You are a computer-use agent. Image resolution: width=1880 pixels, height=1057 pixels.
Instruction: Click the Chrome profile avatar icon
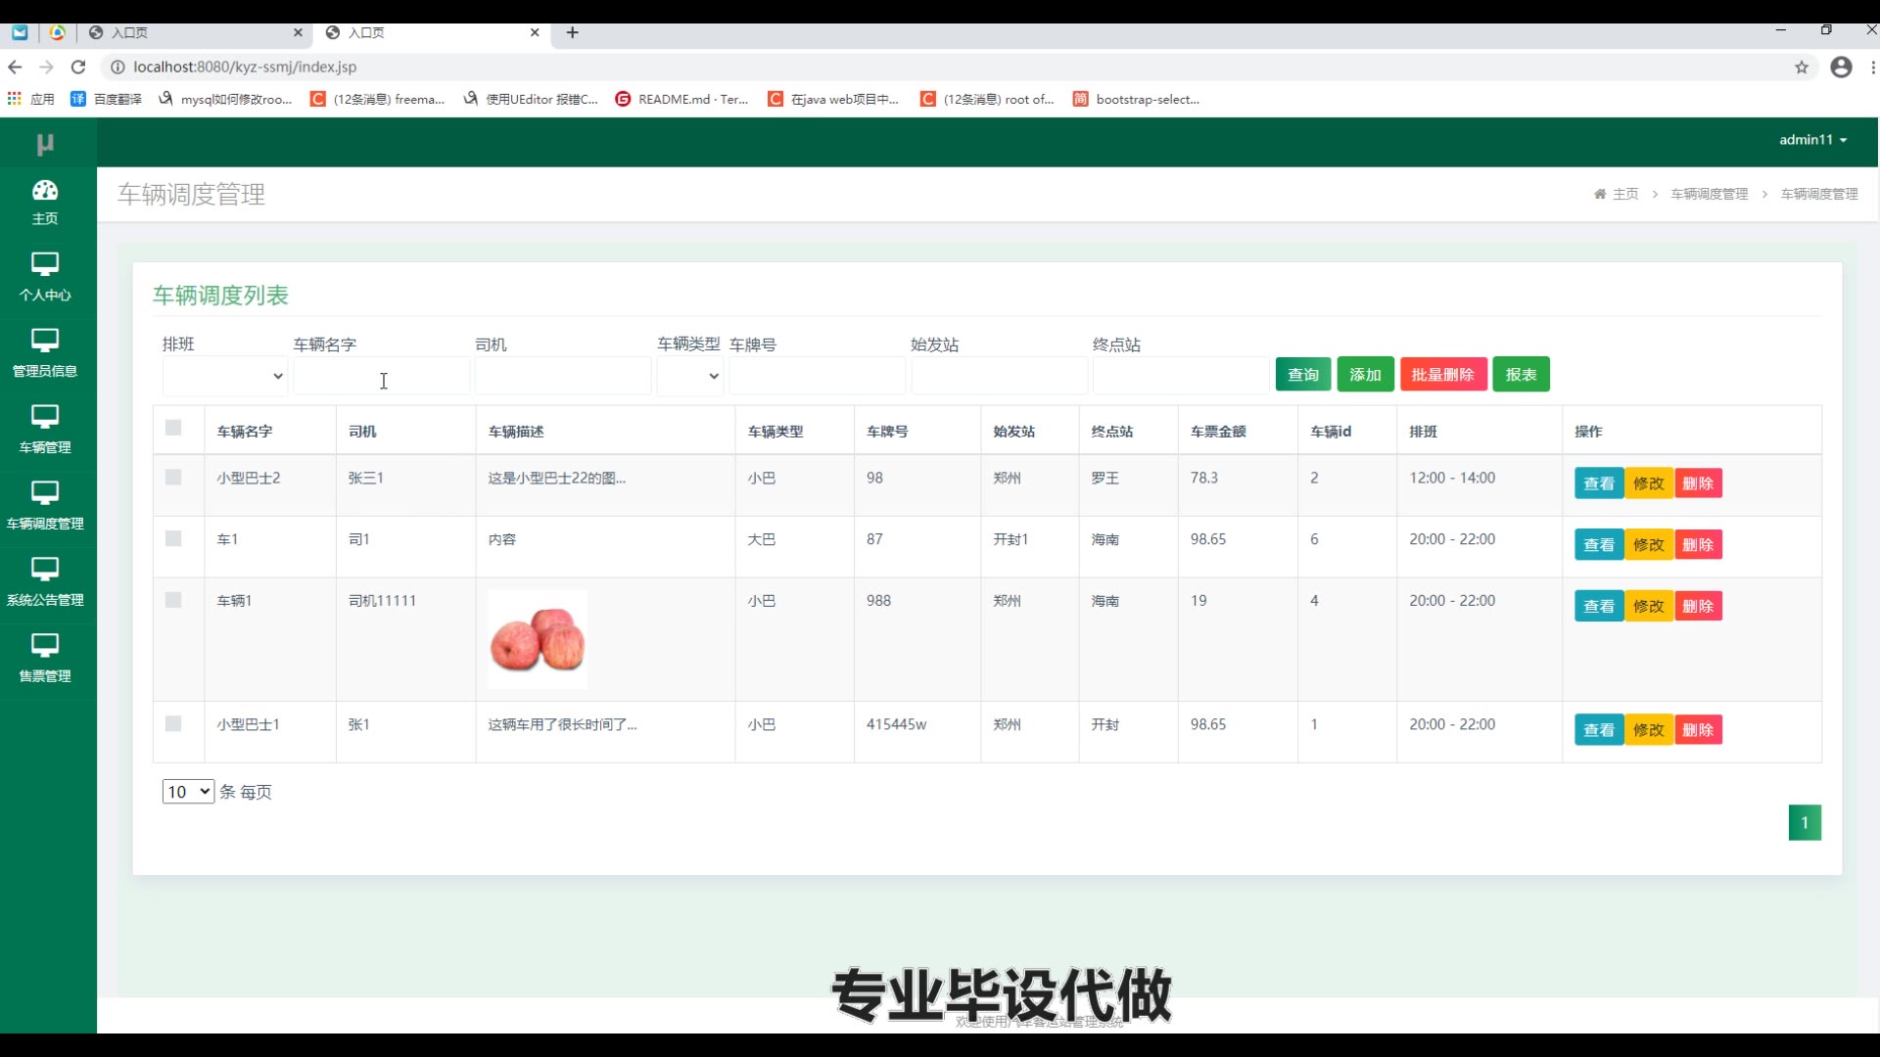pos(1841,67)
